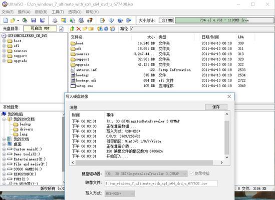Click the 映像文件 path input field
275x200 pixels.
(x=161, y=183)
